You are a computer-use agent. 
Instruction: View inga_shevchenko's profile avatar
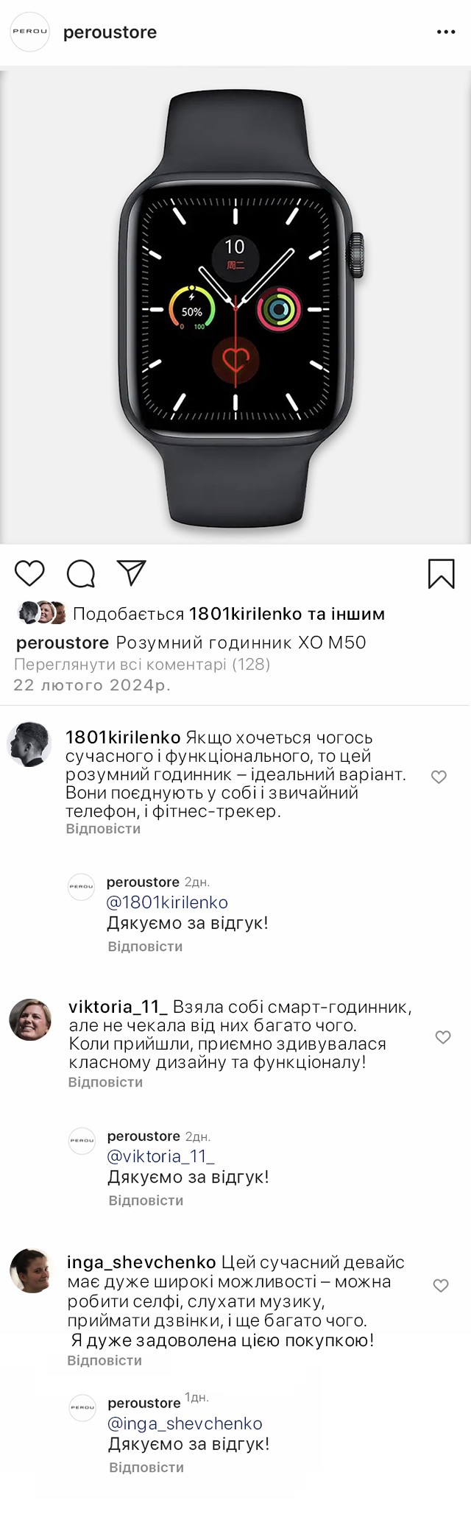30,1270
